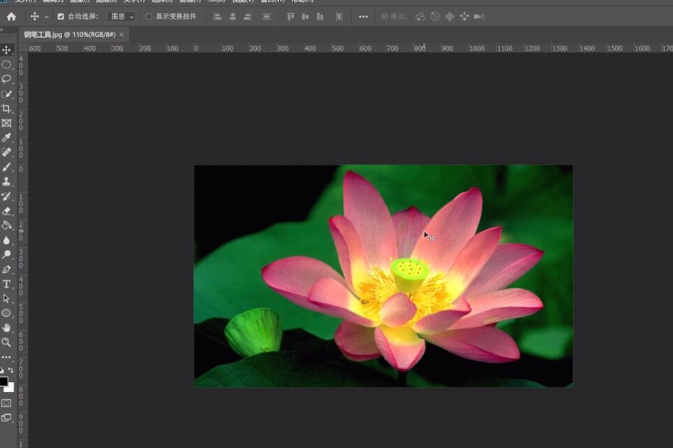
Task: Select 3D roll mode icon
Action: (435, 17)
